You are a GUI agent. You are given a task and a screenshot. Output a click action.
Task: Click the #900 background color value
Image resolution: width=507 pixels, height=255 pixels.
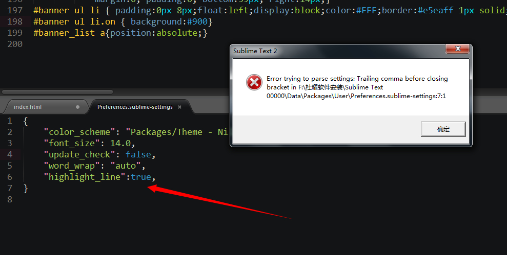(x=197, y=21)
